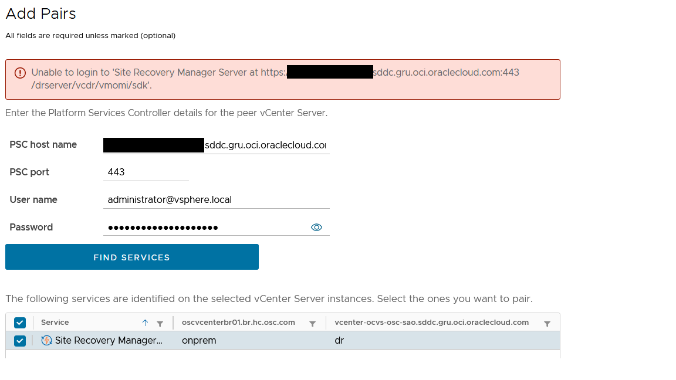Click the FIND SERVICES button

(132, 257)
